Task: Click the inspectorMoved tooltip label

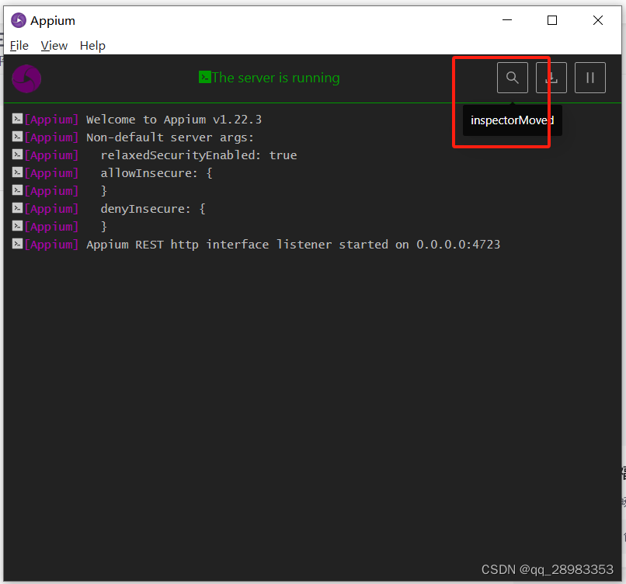Action: tap(511, 120)
